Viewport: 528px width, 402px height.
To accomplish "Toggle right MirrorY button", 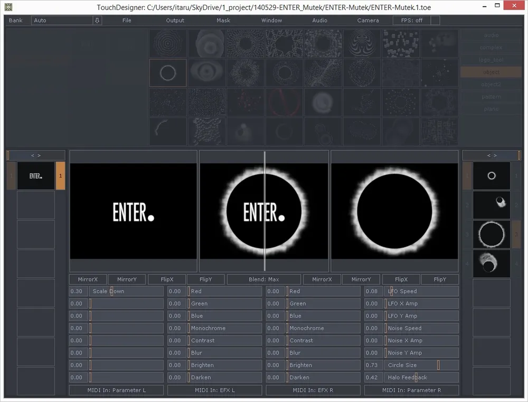I will click(x=361, y=279).
